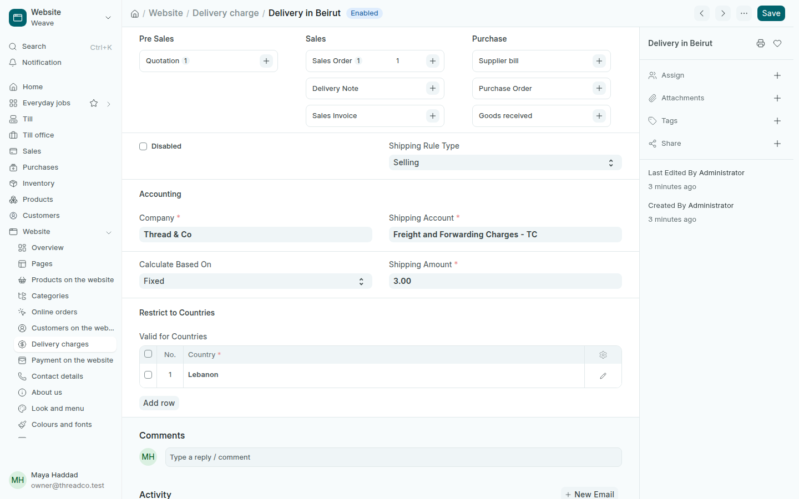Select all rows in countries table
The width and height of the screenshot is (799, 499).
pyautogui.click(x=148, y=354)
